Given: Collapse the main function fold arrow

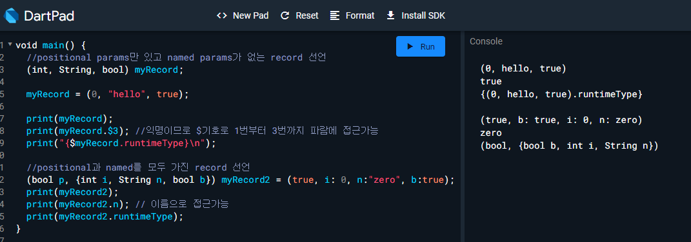Looking at the screenshot, I should coord(10,44).
